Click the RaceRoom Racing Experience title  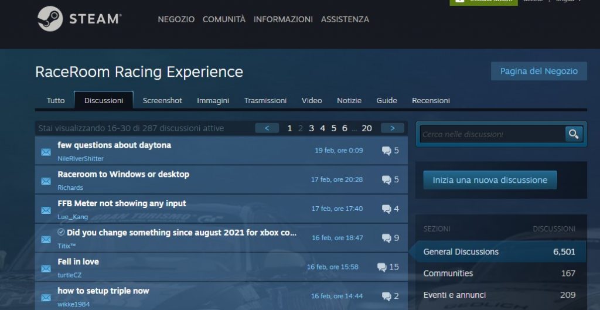(139, 72)
